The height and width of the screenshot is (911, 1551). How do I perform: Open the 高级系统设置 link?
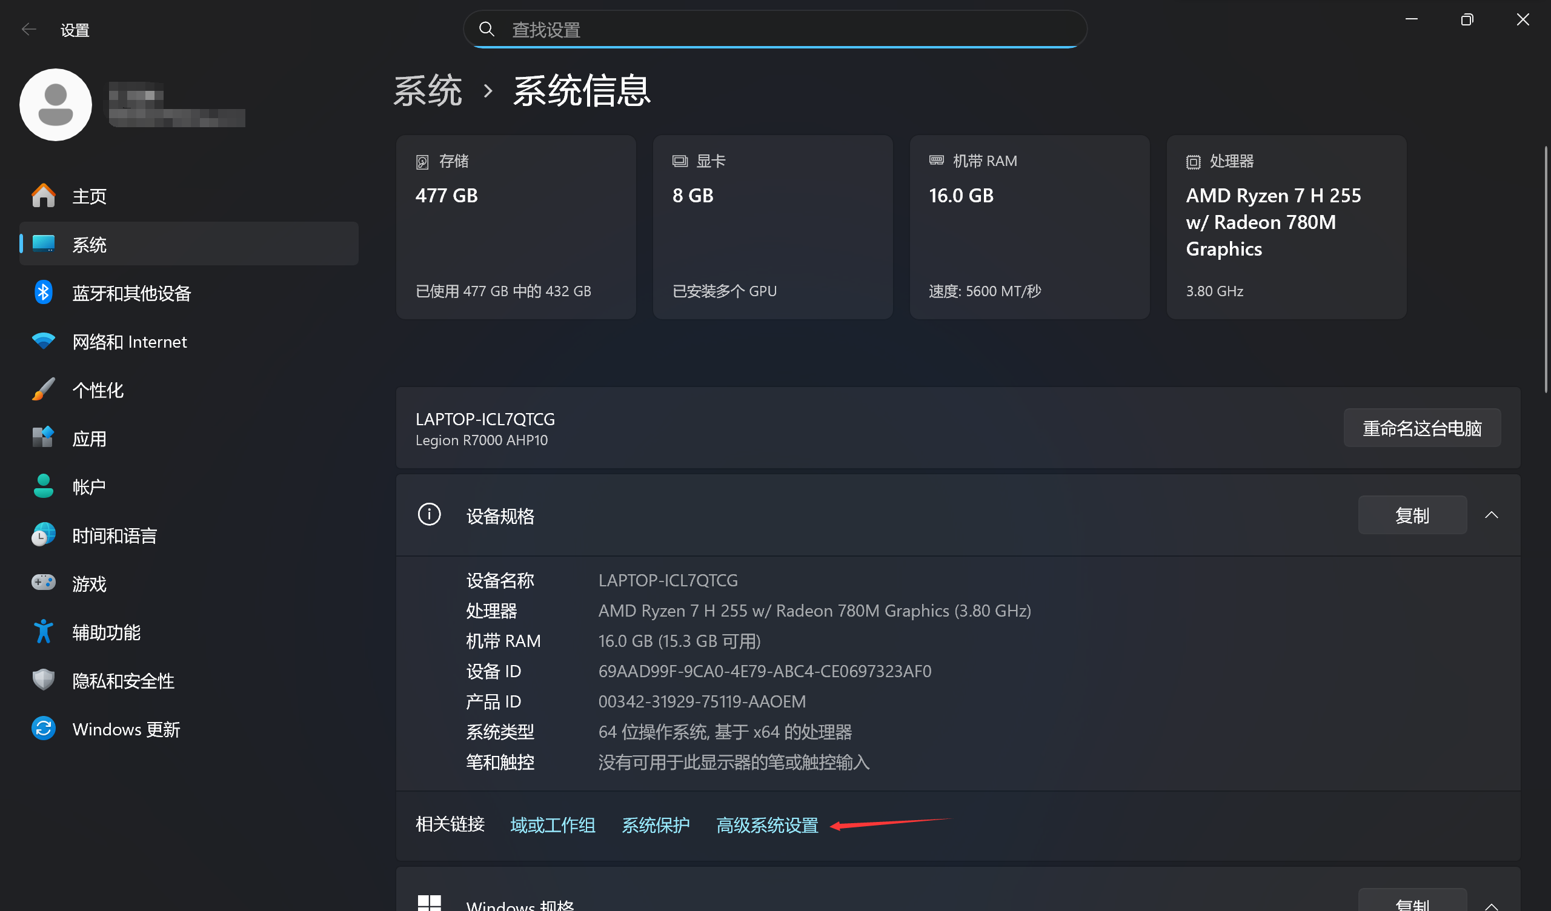click(767, 825)
